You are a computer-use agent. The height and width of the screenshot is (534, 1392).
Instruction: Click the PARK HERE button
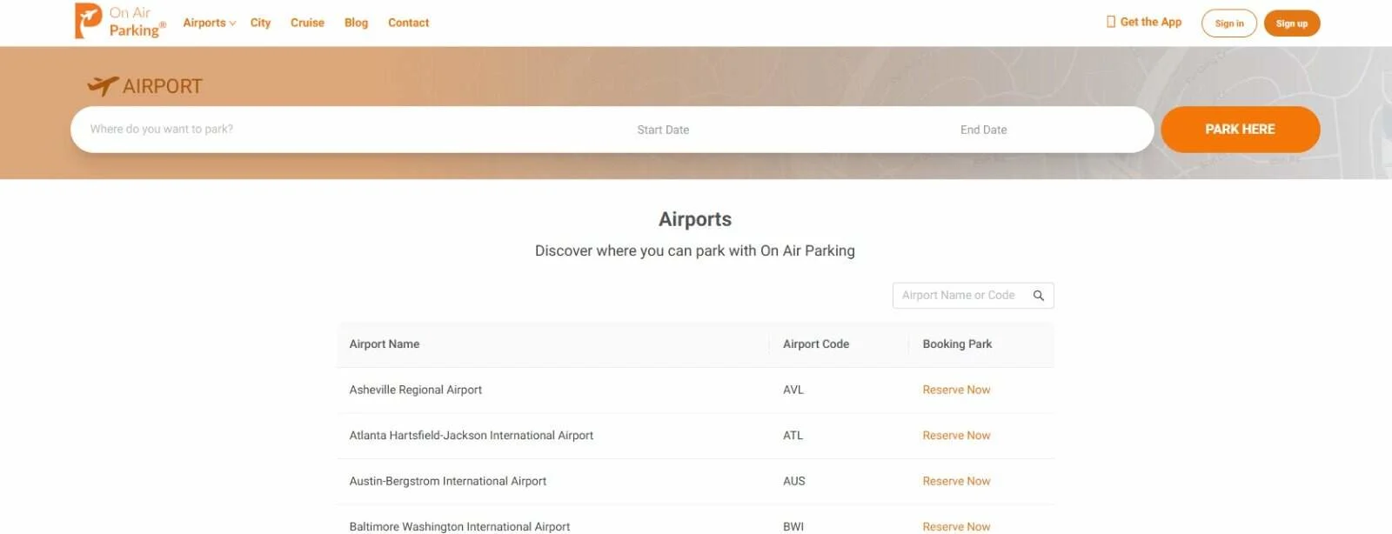pos(1240,130)
